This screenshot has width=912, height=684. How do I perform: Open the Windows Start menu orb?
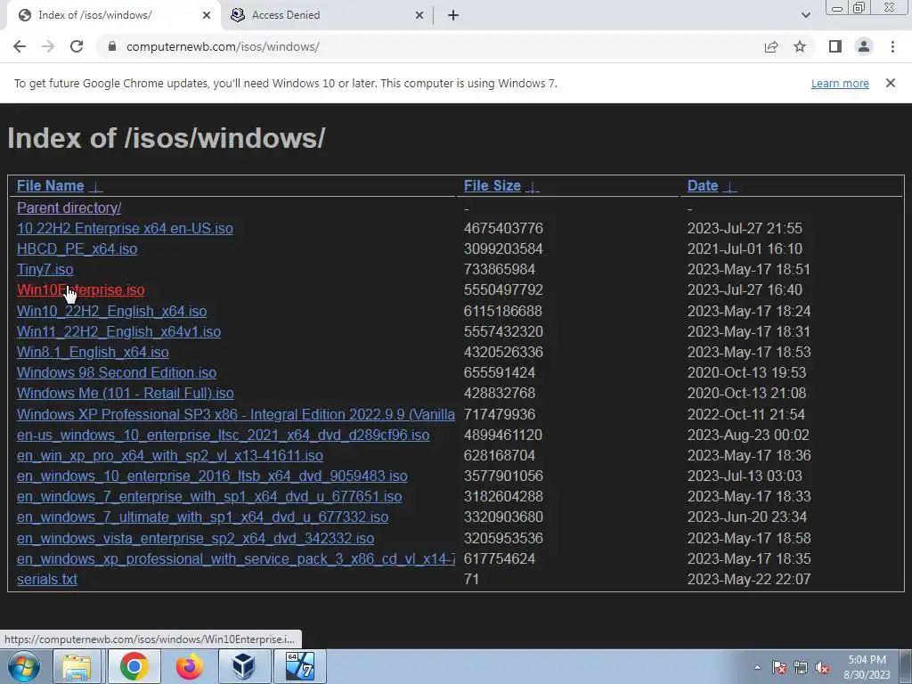pos(24,666)
